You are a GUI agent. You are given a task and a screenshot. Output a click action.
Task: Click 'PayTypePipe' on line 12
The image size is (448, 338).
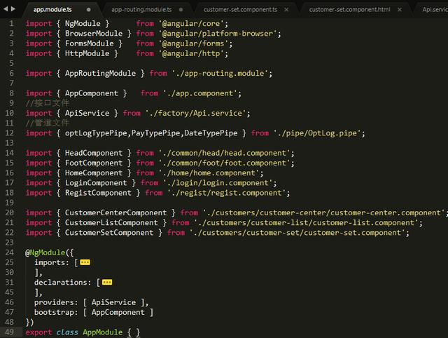pyautogui.click(x=155, y=133)
